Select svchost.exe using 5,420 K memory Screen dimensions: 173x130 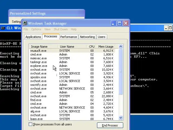click(x=72, y=115)
